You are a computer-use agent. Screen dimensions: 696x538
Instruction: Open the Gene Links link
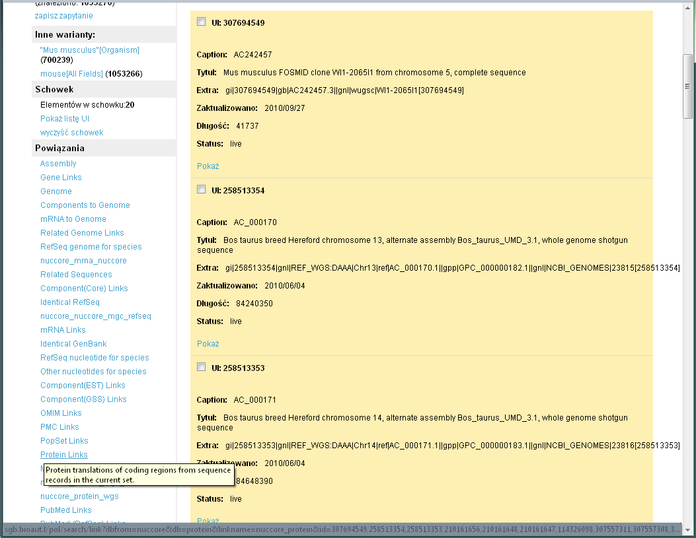pos(61,178)
